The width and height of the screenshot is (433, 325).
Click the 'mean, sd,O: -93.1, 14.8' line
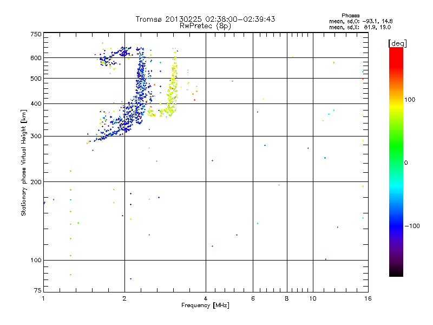coord(360,21)
